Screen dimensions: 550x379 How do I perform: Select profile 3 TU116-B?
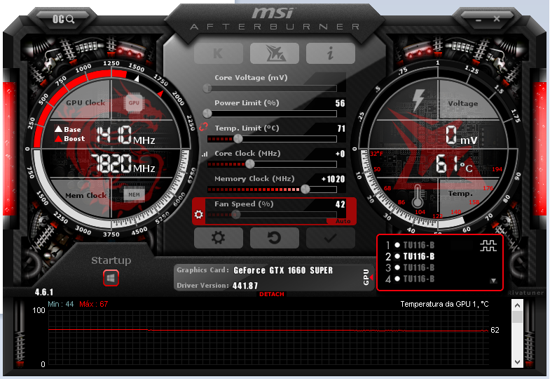(x=410, y=267)
